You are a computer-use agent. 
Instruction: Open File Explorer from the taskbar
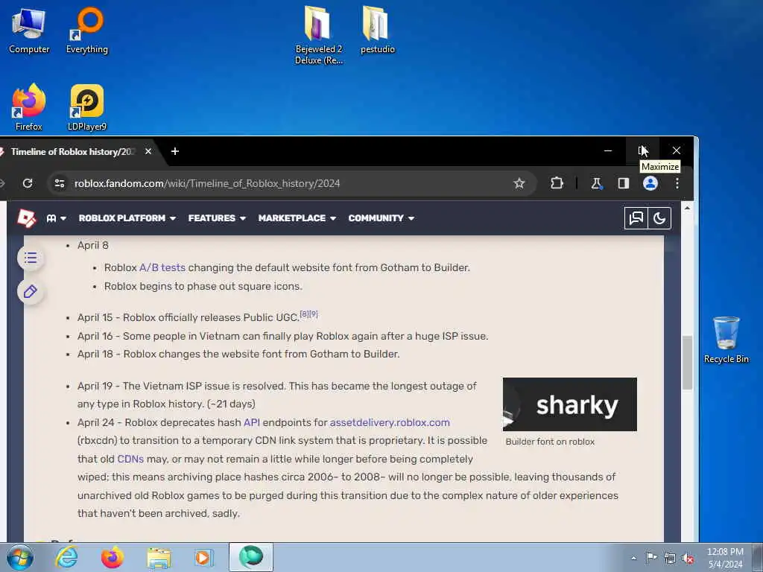159,558
